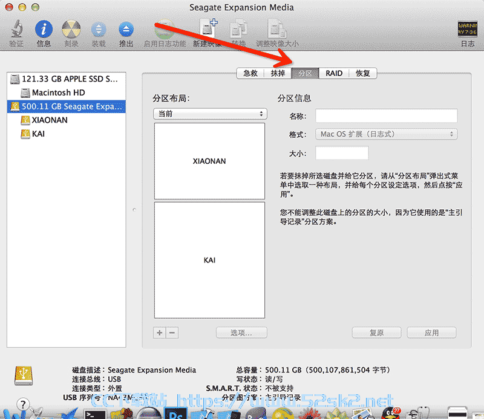
Task: Click the 连接总线 value 'USB'
Action: [x=114, y=379]
